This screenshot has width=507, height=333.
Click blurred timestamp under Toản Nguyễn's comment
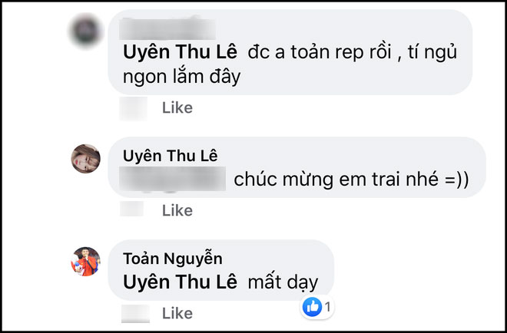coord(135,313)
